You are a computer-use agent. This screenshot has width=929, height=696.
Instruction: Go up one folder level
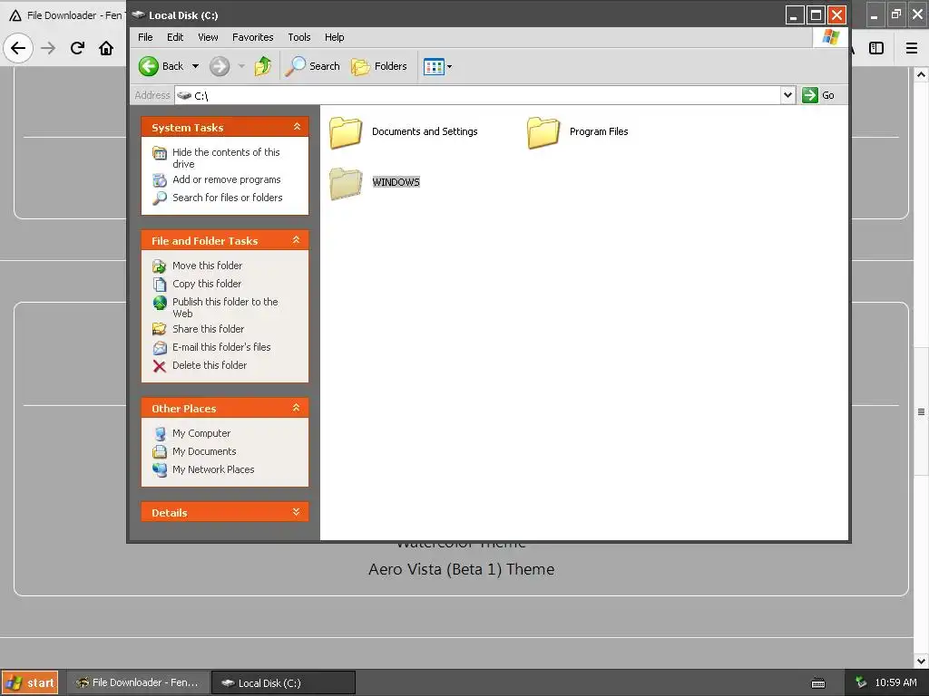tap(262, 66)
